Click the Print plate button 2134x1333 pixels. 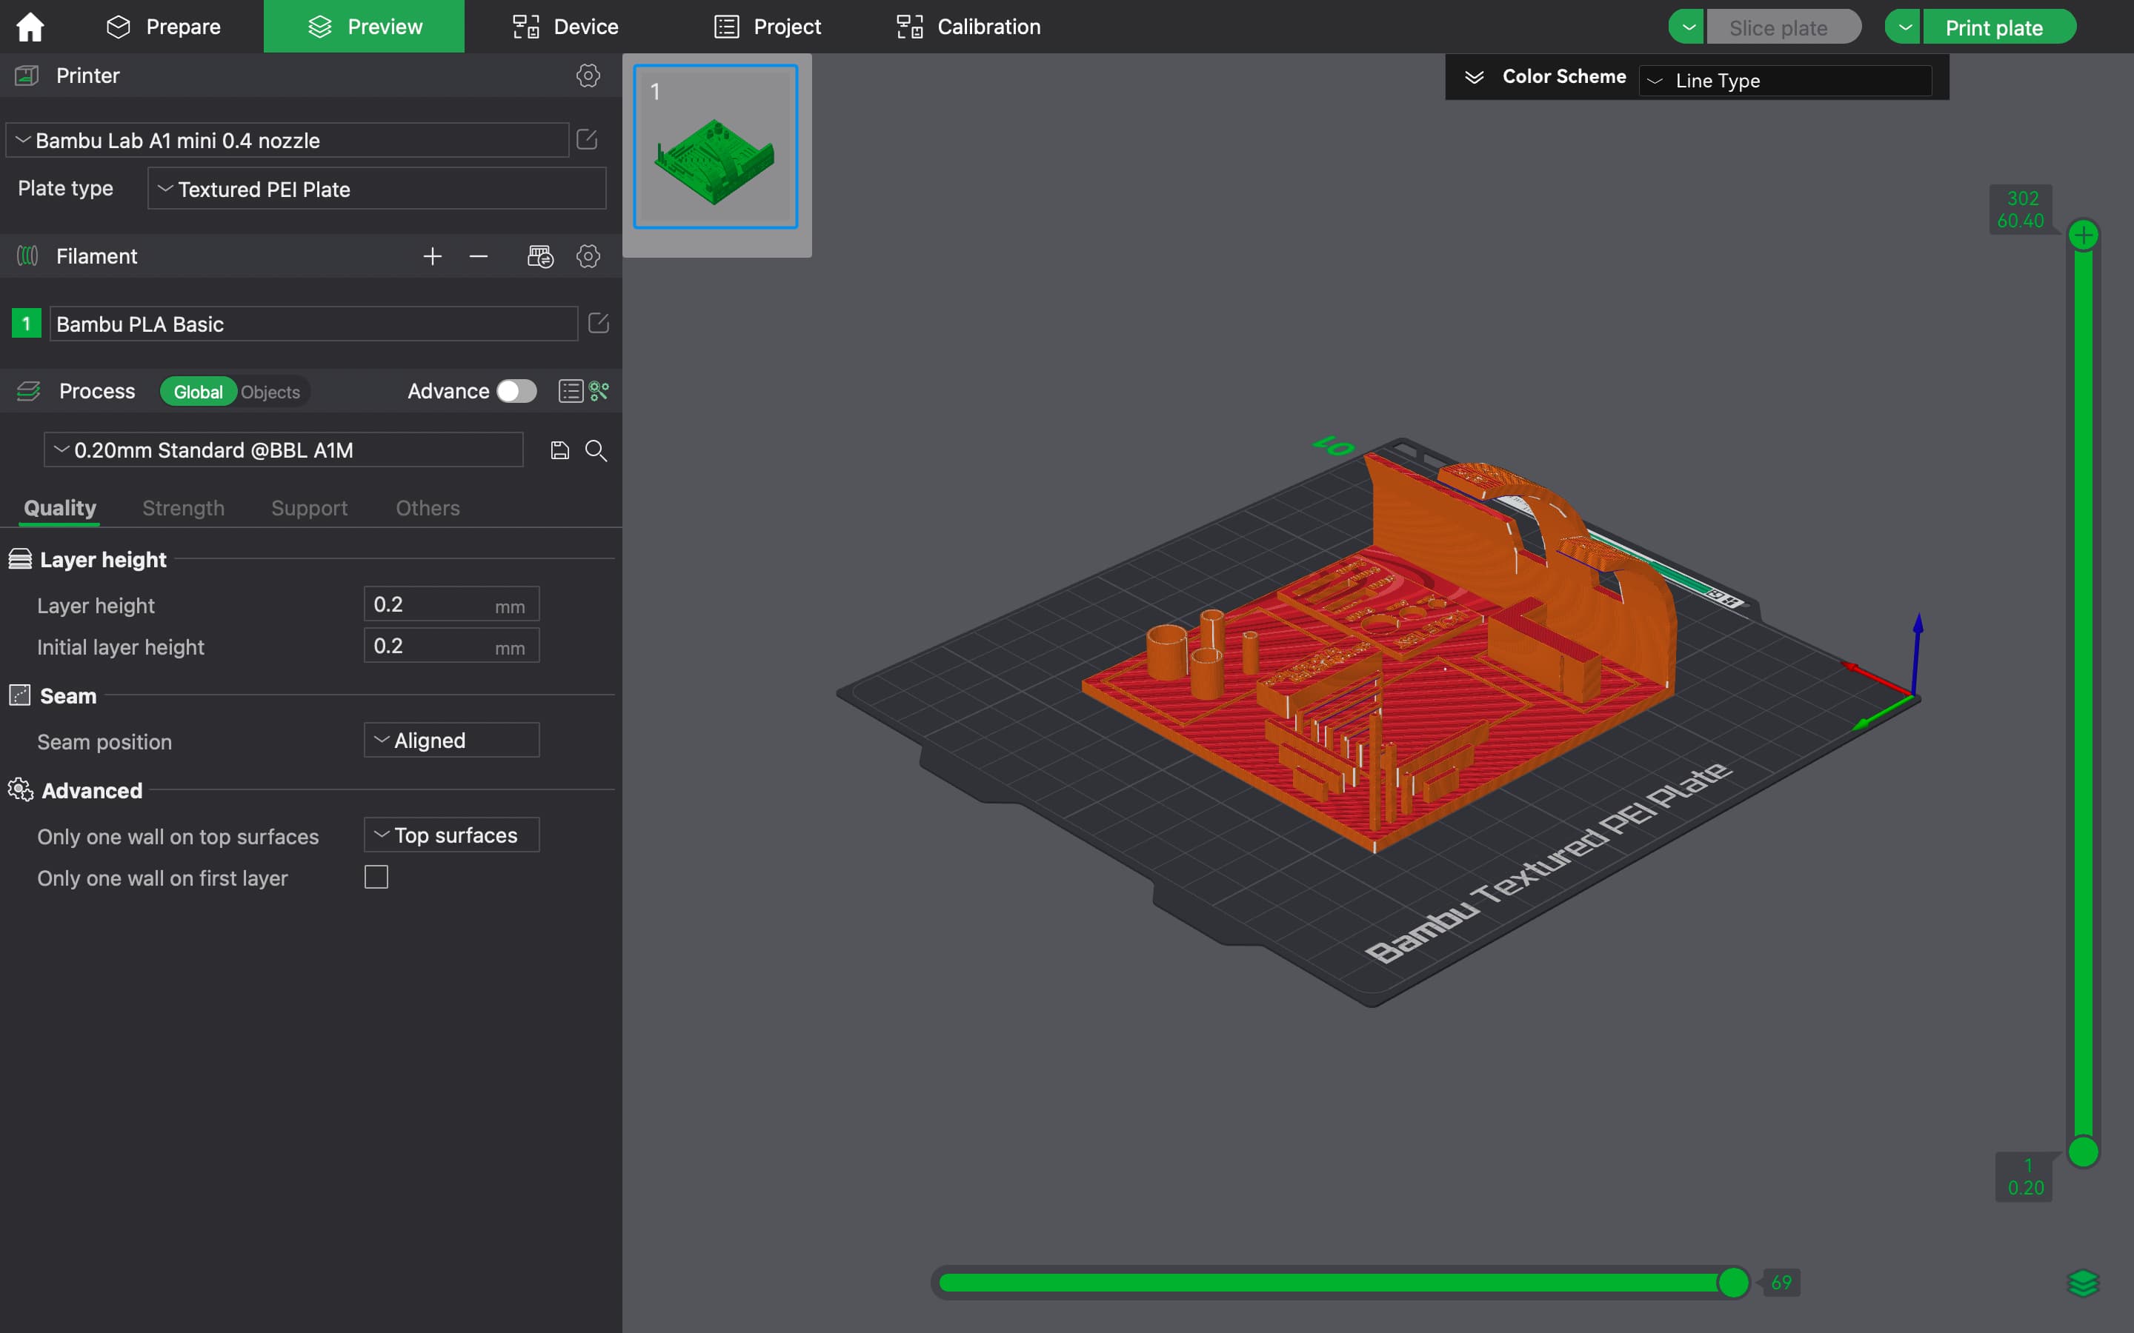[1999, 27]
